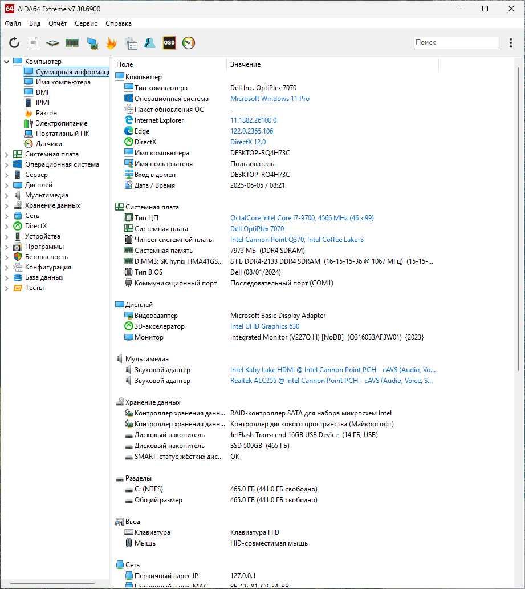
Task: Open the network computers toolbar icon
Action: click(92, 43)
